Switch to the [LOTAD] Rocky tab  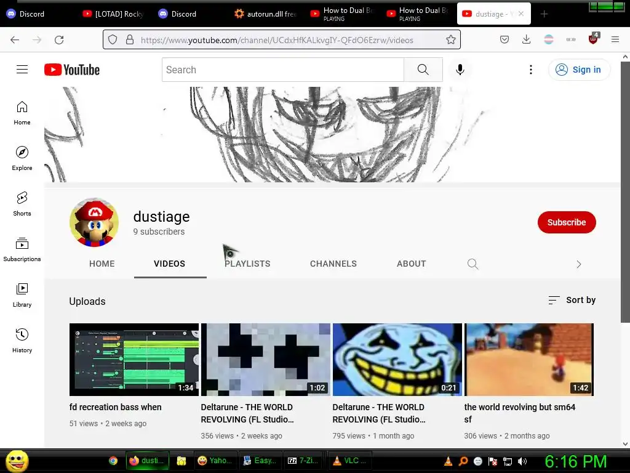coord(114,14)
